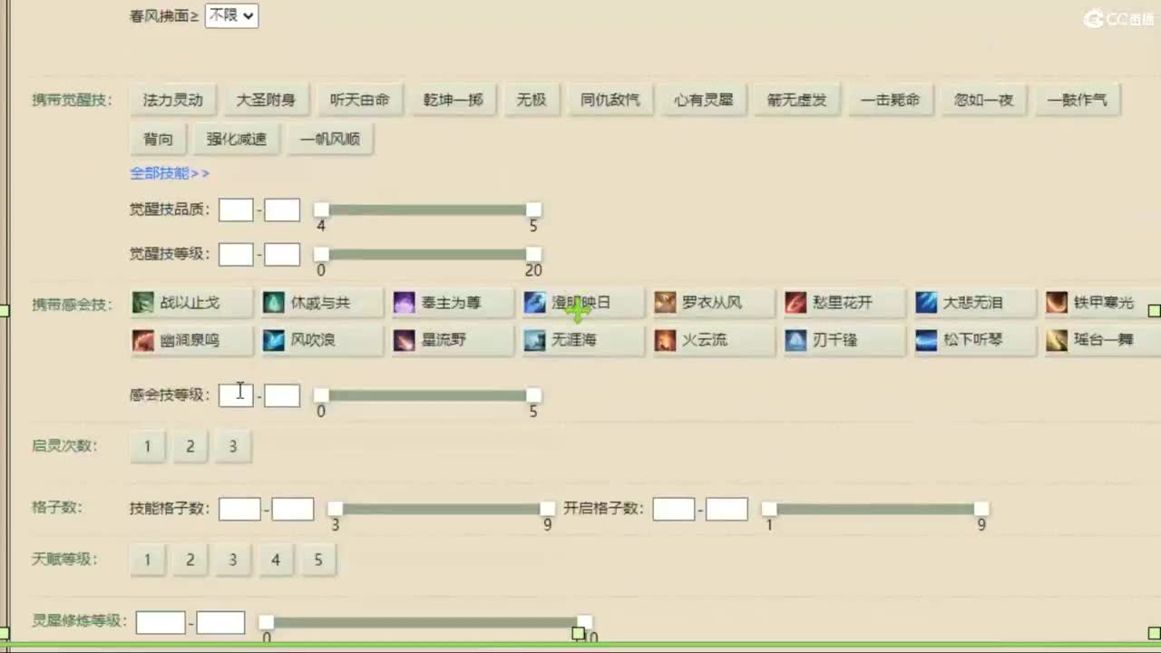Focus the 觉醒技等级 maximum input box
Viewport: 1161px width, 653px height.
point(282,254)
